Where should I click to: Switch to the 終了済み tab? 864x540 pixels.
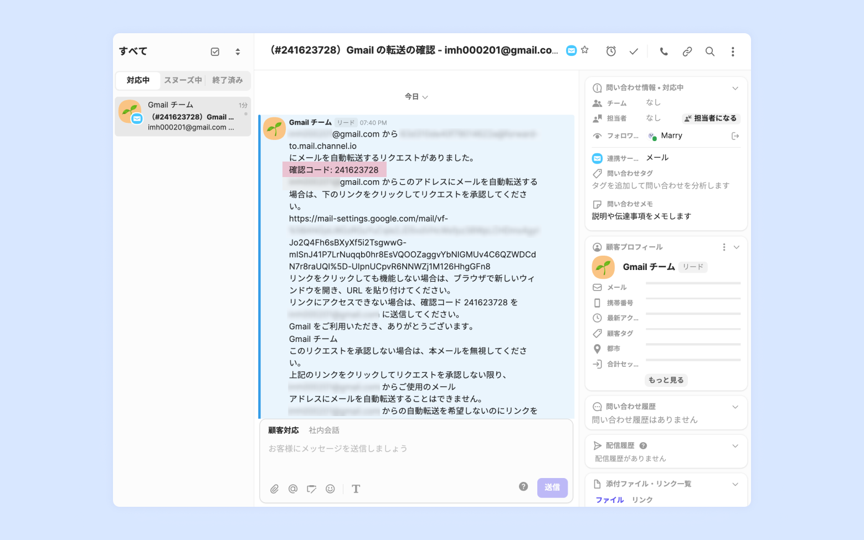point(228,80)
